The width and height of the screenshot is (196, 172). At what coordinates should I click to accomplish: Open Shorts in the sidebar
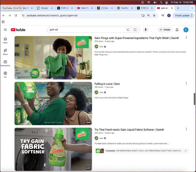pyautogui.click(x=5, y=52)
